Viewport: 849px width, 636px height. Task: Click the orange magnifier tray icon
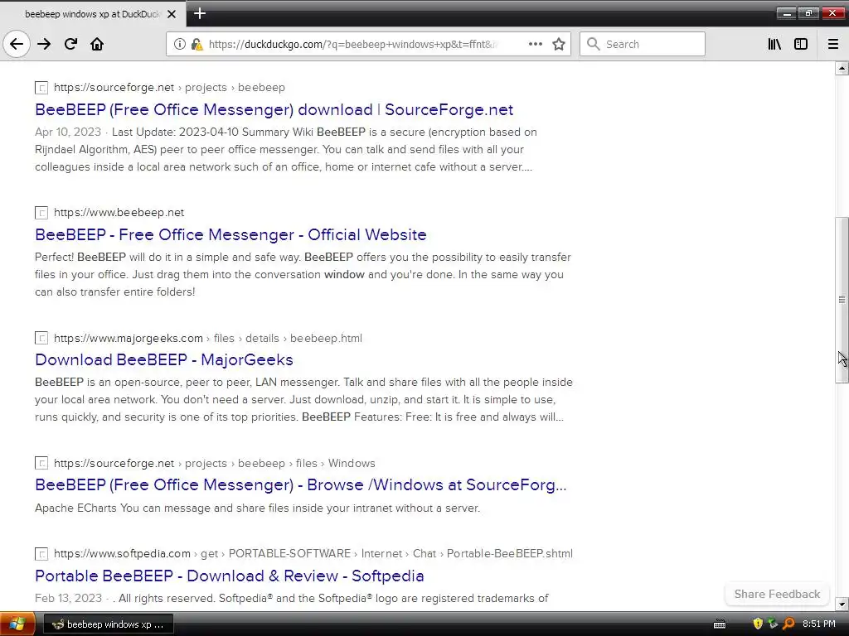[x=788, y=624]
